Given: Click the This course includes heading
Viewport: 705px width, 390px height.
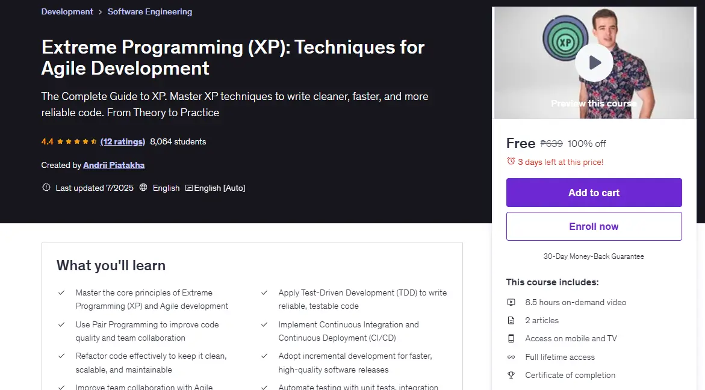Looking at the screenshot, I should pyautogui.click(x=553, y=282).
